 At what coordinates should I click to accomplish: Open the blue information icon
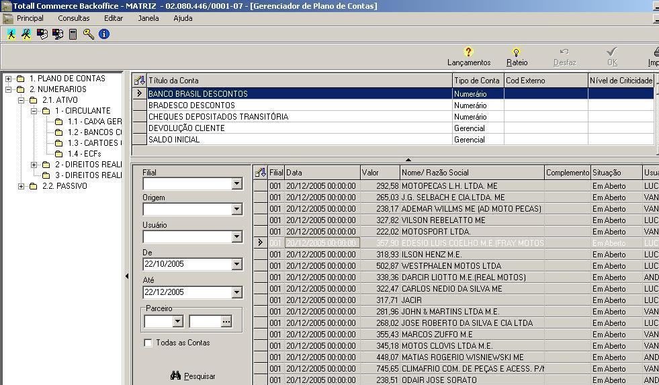tap(104, 34)
